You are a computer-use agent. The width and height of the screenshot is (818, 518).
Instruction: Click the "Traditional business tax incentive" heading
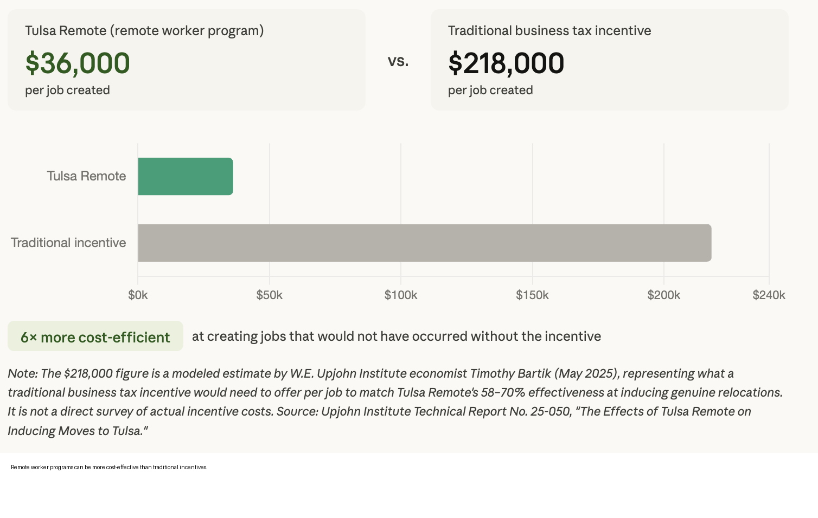coord(549,31)
